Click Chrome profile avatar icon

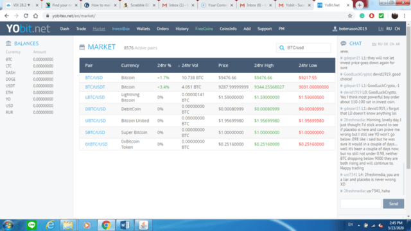(395, 15)
